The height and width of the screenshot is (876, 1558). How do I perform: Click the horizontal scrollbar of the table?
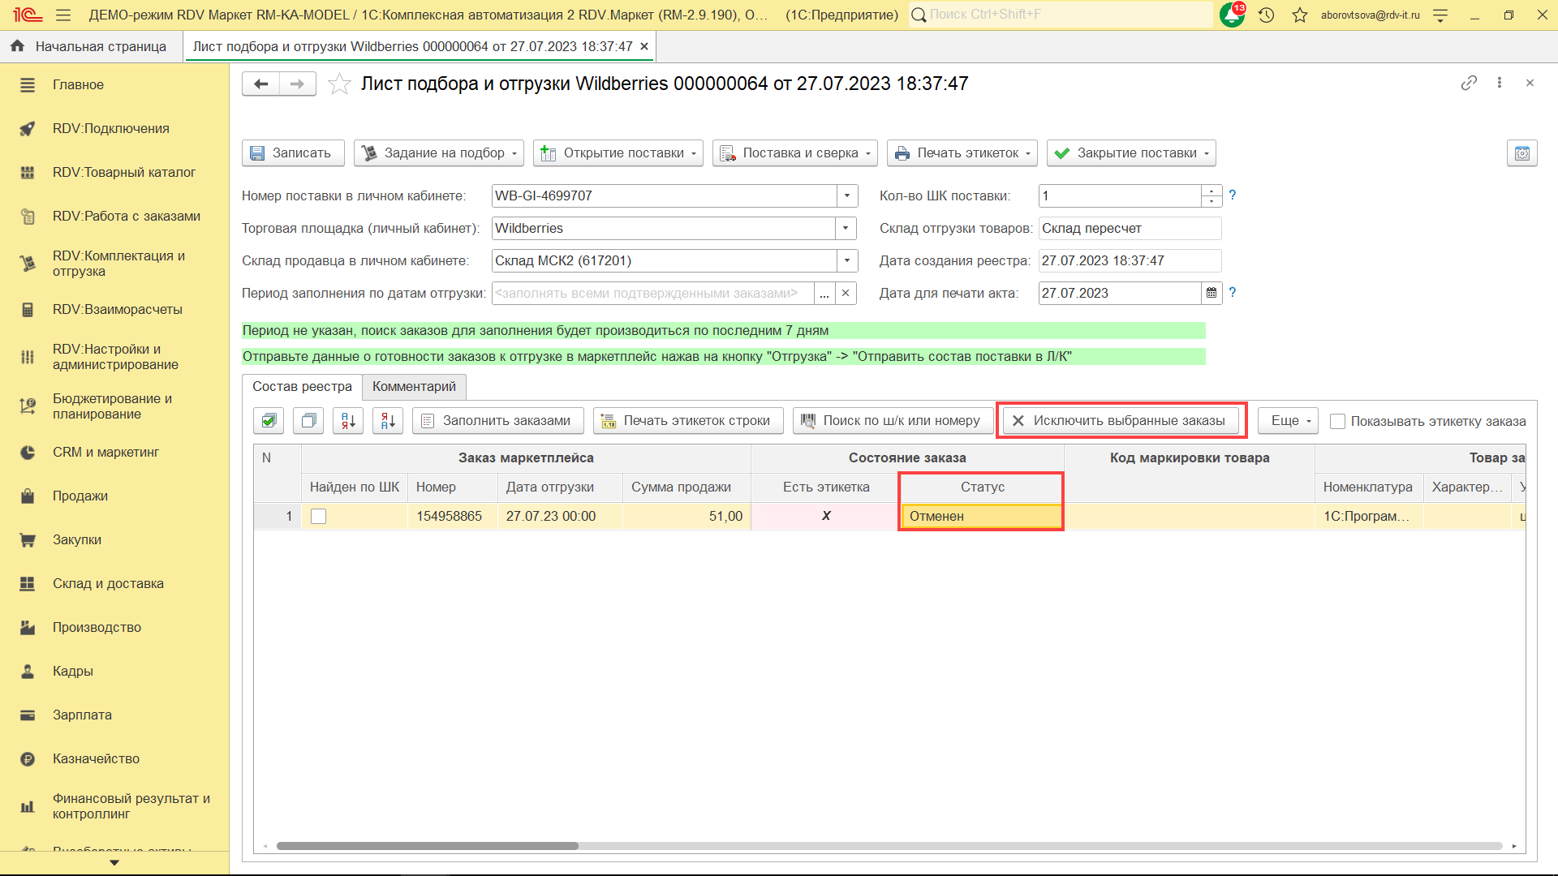coord(428,846)
